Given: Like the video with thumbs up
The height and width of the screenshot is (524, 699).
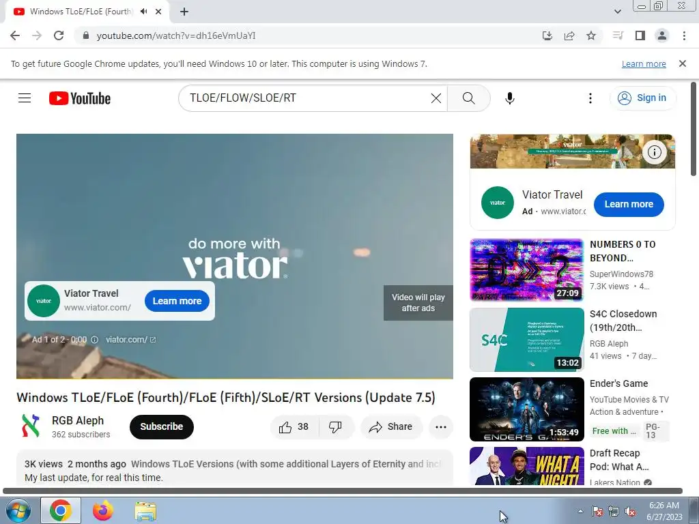Looking at the screenshot, I should click(294, 427).
